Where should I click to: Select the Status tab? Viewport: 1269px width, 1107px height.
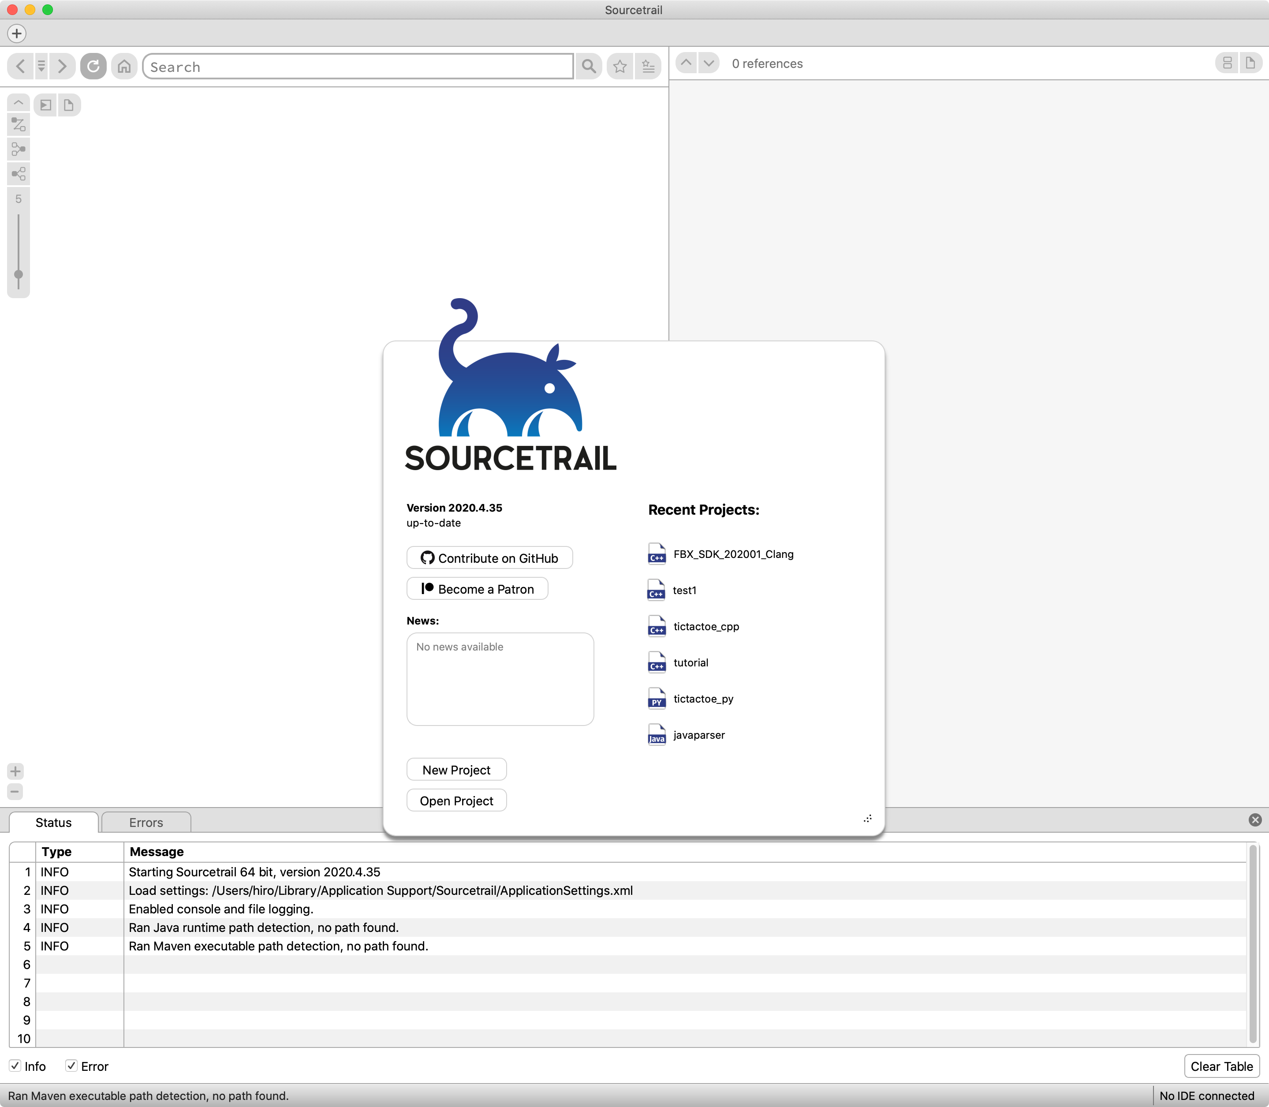pyautogui.click(x=54, y=822)
